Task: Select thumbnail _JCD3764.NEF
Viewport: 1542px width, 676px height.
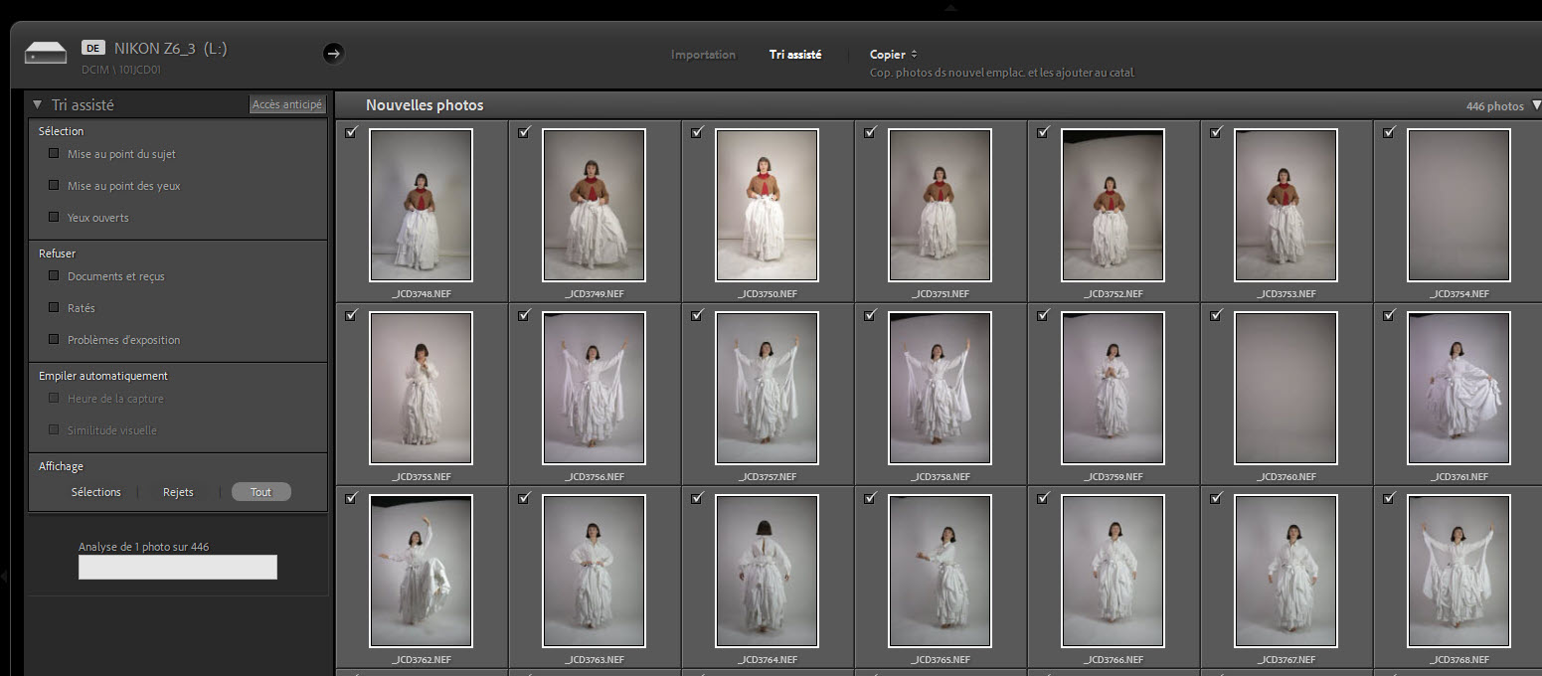Action: [767, 571]
